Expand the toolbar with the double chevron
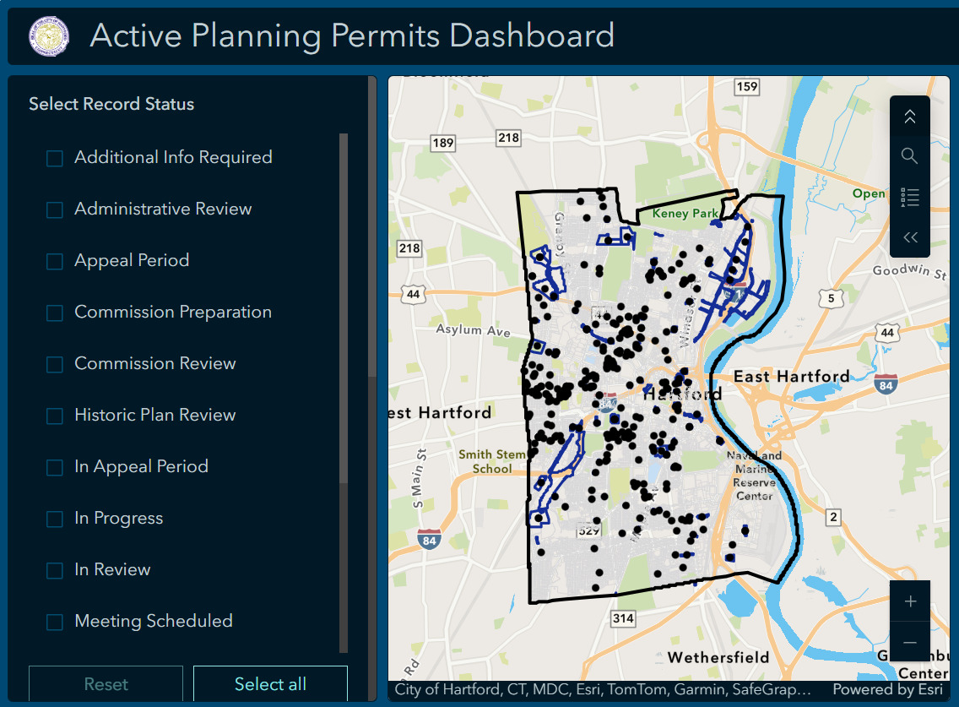Viewport: 959px width, 707px height. click(x=909, y=237)
